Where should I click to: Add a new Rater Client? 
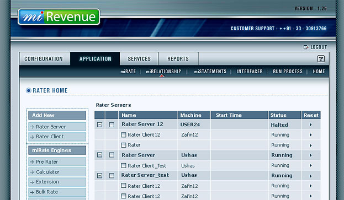point(57,137)
